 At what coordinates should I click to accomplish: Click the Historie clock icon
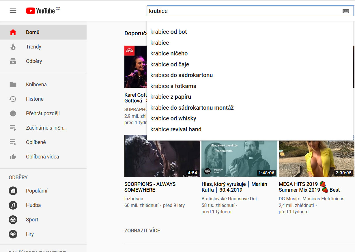pyautogui.click(x=13, y=99)
